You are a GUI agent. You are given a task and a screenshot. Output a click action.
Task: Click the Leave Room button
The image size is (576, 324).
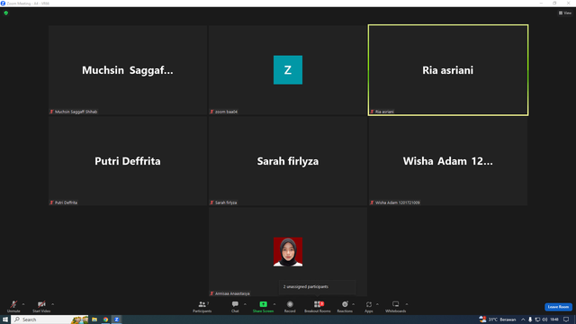(558, 307)
